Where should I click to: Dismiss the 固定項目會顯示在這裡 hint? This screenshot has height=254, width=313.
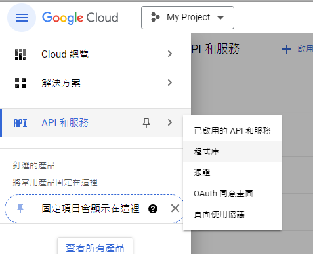[x=175, y=208]
